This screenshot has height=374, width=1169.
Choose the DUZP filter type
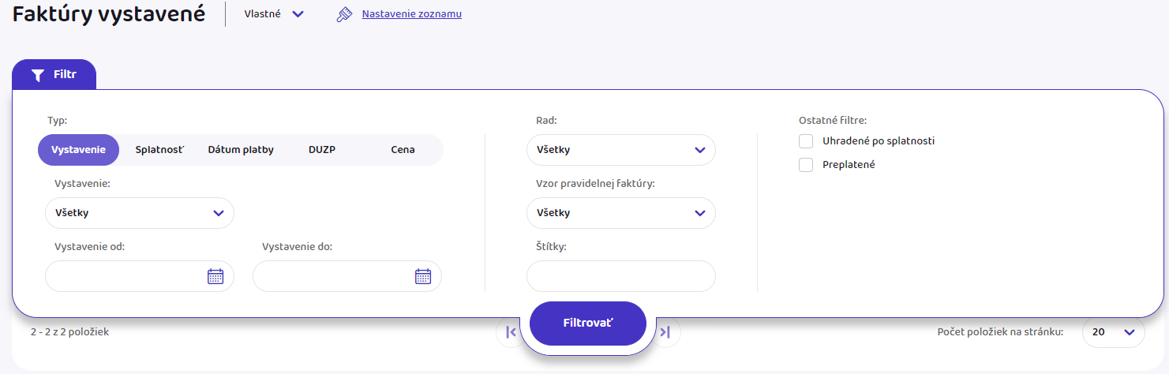(322, 149)
